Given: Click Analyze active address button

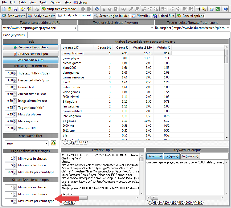Looking at the screenshot, I should pyautogui.click(x=31, y=48).
